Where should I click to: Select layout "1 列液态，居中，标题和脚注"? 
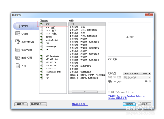point(84,36)
